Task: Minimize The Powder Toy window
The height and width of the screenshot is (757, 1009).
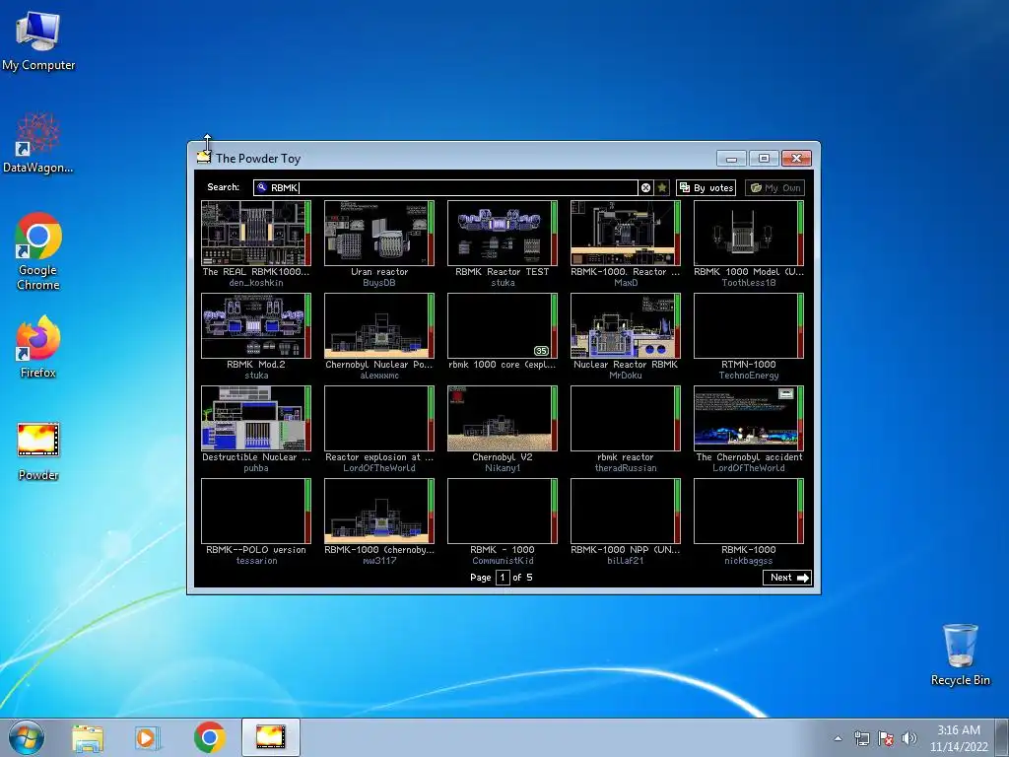Action: (x=731, y=159)
